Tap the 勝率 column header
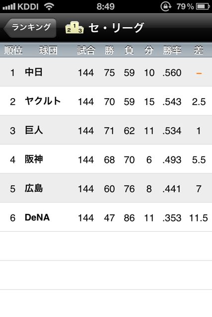 point(172,50)
